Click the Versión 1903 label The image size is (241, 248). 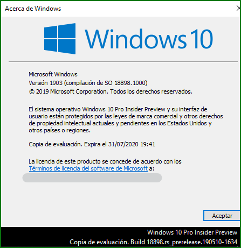coord(45,83)
